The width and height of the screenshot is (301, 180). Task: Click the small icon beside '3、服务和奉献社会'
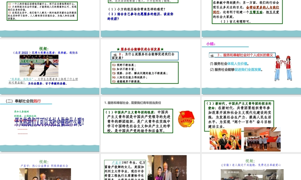click(x=212, y=55)
